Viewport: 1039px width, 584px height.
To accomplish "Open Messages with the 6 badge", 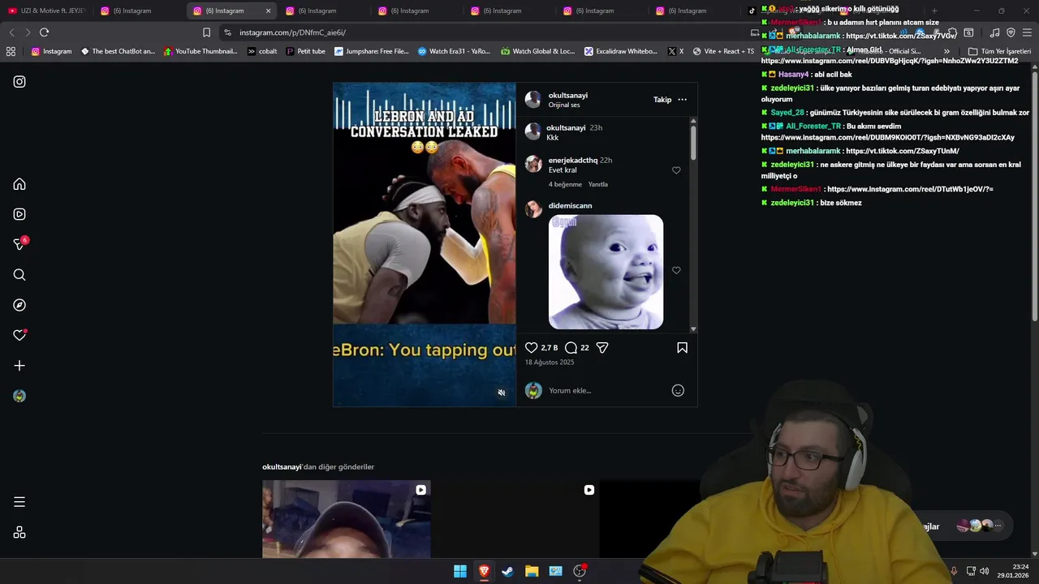I will (20, 243).
